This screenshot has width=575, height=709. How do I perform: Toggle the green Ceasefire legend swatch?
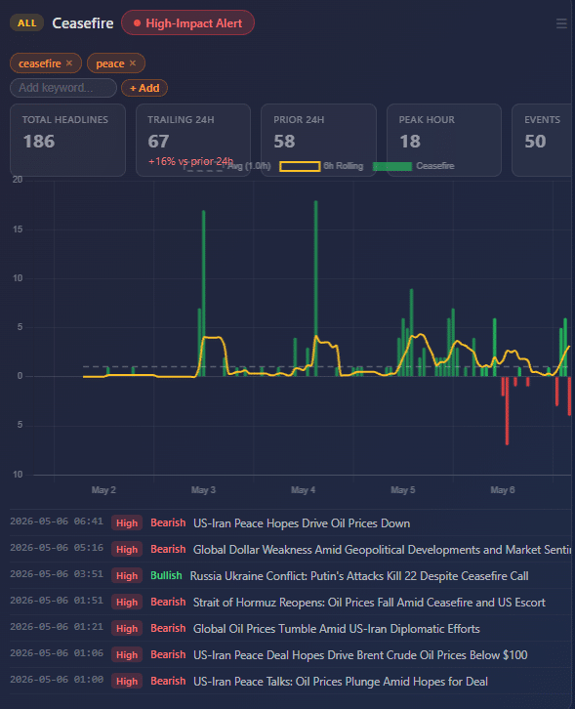click(392, 166)
